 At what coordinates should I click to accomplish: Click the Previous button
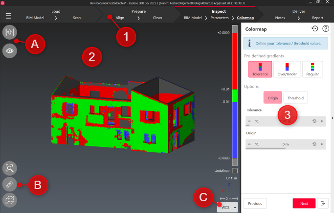[x=255, y=203]
